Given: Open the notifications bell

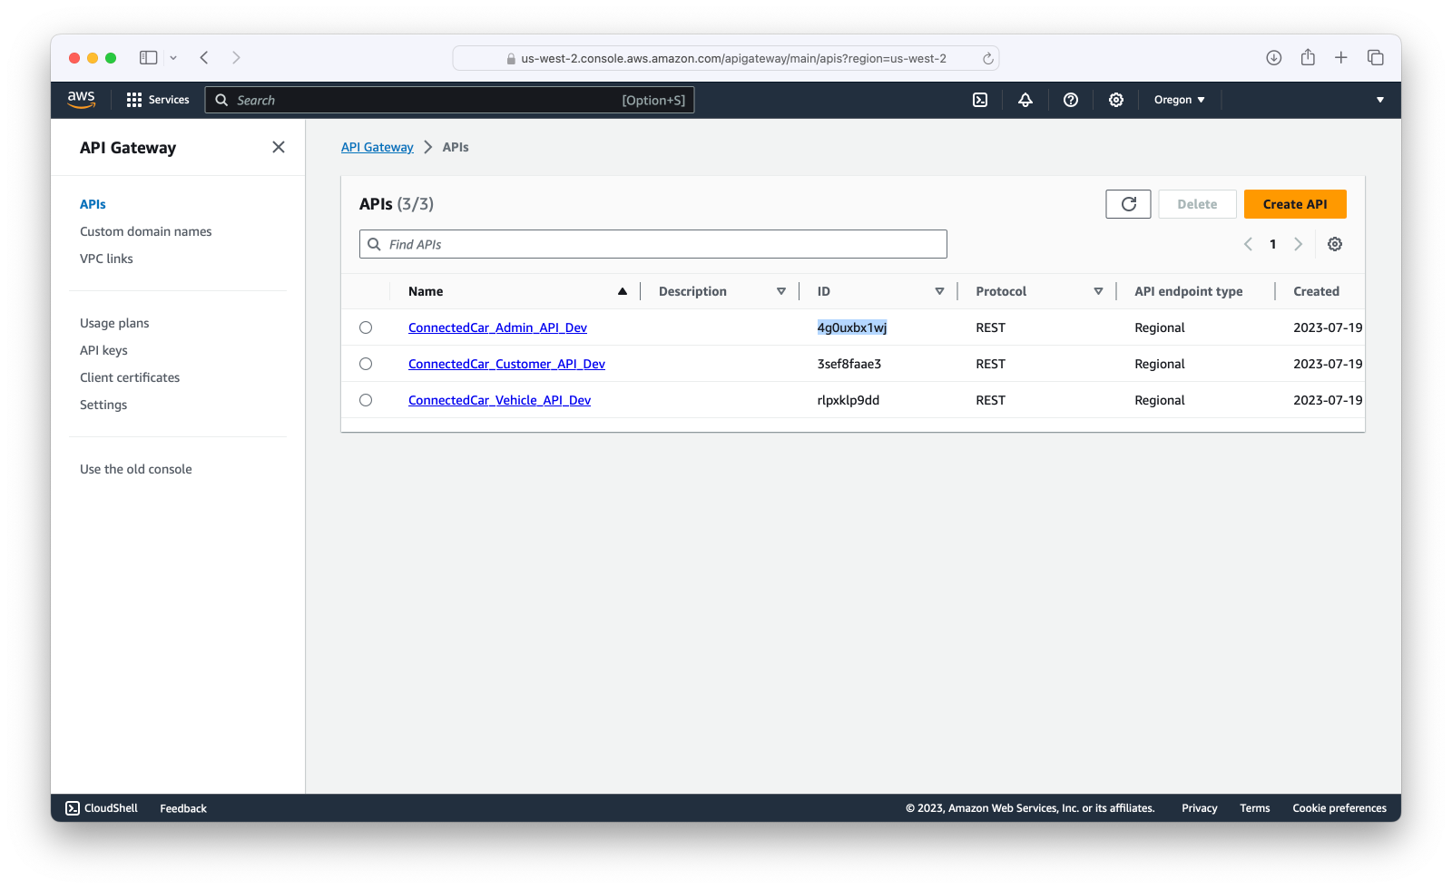Looking at the screenshot, I should [1025, 100].
